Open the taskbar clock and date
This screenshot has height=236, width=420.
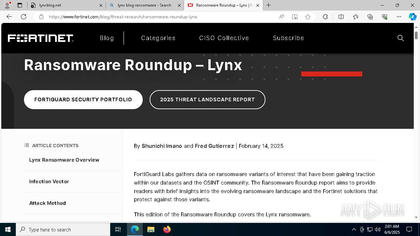coord(392,229)
